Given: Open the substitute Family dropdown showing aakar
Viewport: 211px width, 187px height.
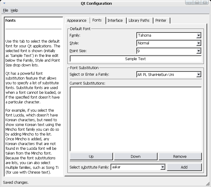Looking at the screenshot, I should 138,167.
